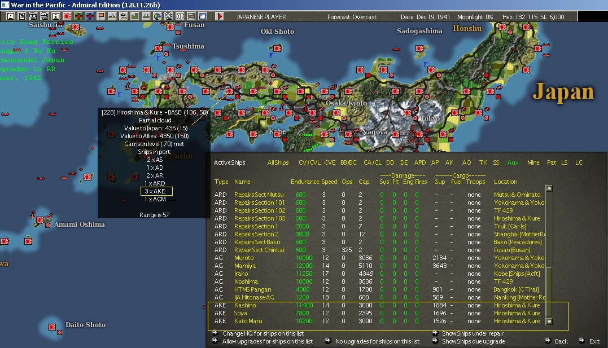Toggle the Aux ship filter
608x348 pixels.
coord(513,162)
